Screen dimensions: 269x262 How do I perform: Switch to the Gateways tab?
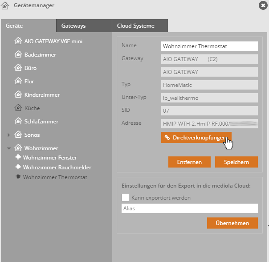point(73,26)
